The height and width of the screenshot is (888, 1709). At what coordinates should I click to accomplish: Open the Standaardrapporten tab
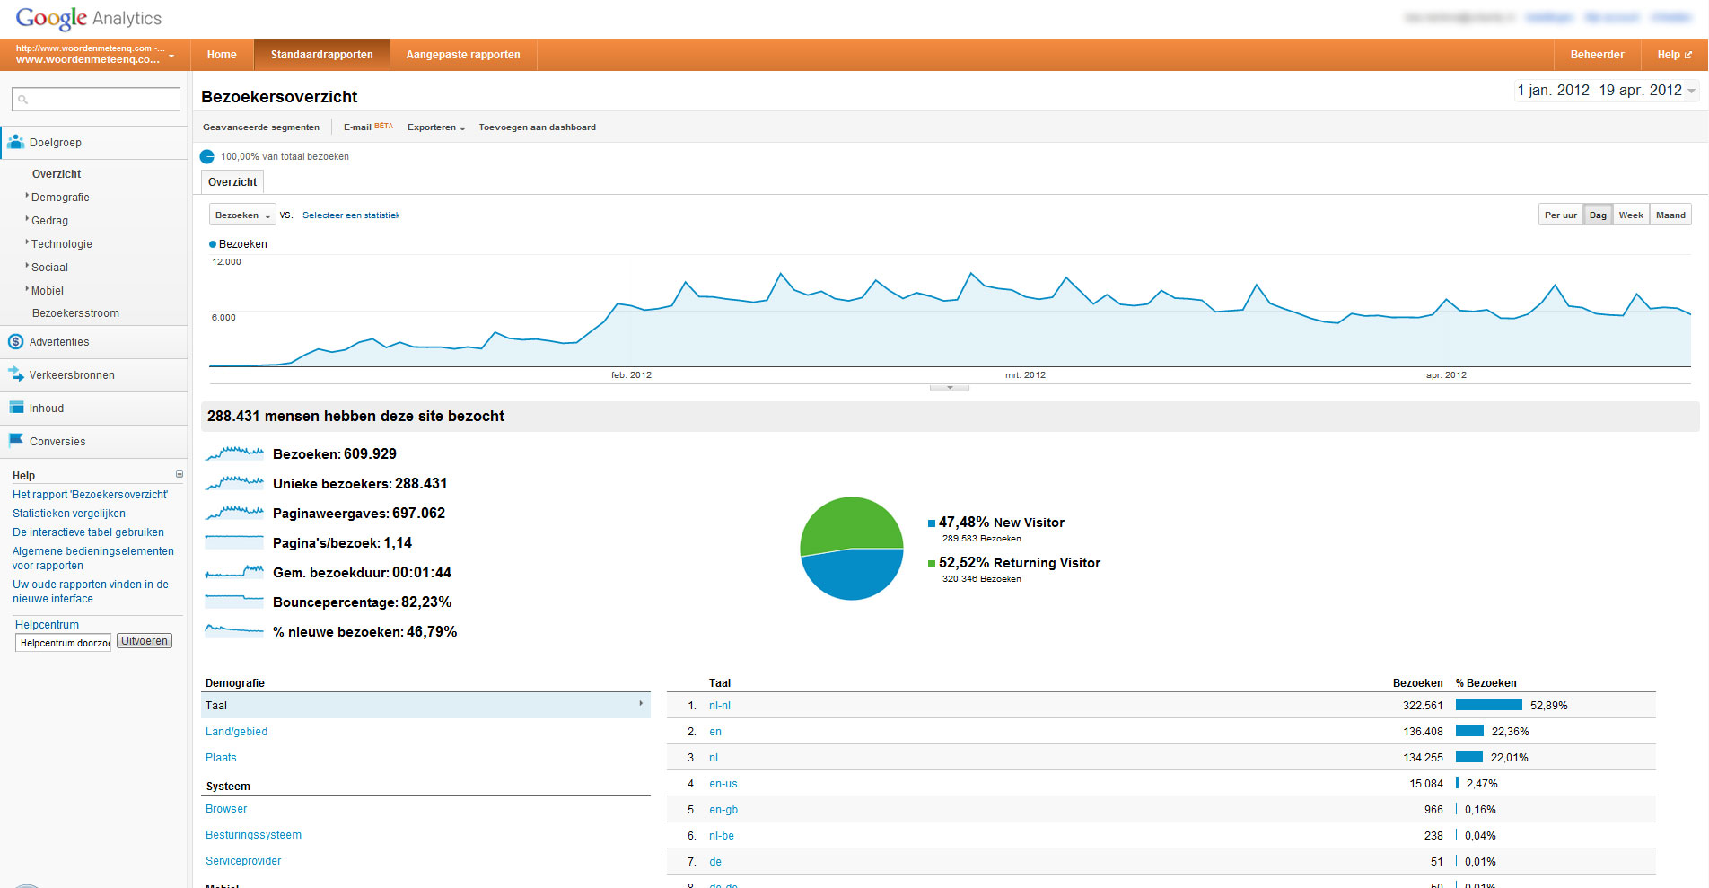tap(321, 55)
